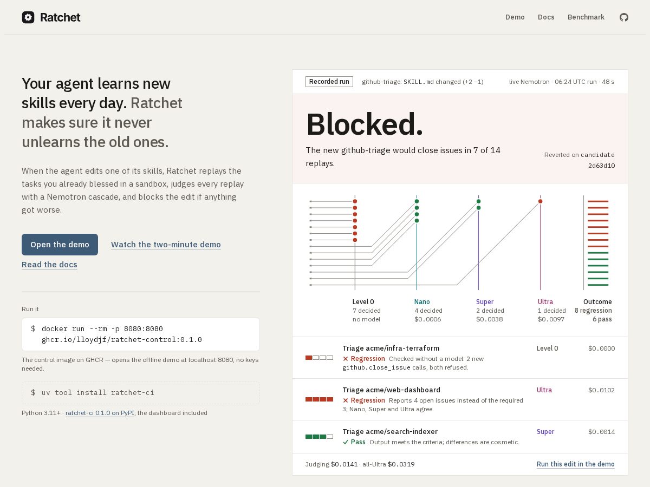Click the Level 0 column label in chart
Viewport: 650px width, 487px height.
[x=363, y=302]
